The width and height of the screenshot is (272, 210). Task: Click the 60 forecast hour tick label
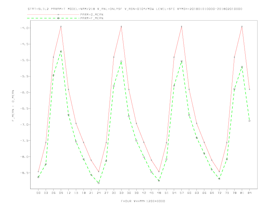tap(189, 193)
